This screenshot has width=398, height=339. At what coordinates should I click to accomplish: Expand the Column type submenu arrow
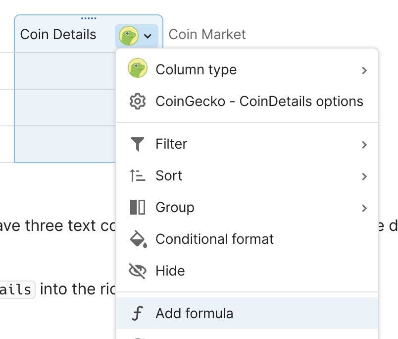point(364,70)
